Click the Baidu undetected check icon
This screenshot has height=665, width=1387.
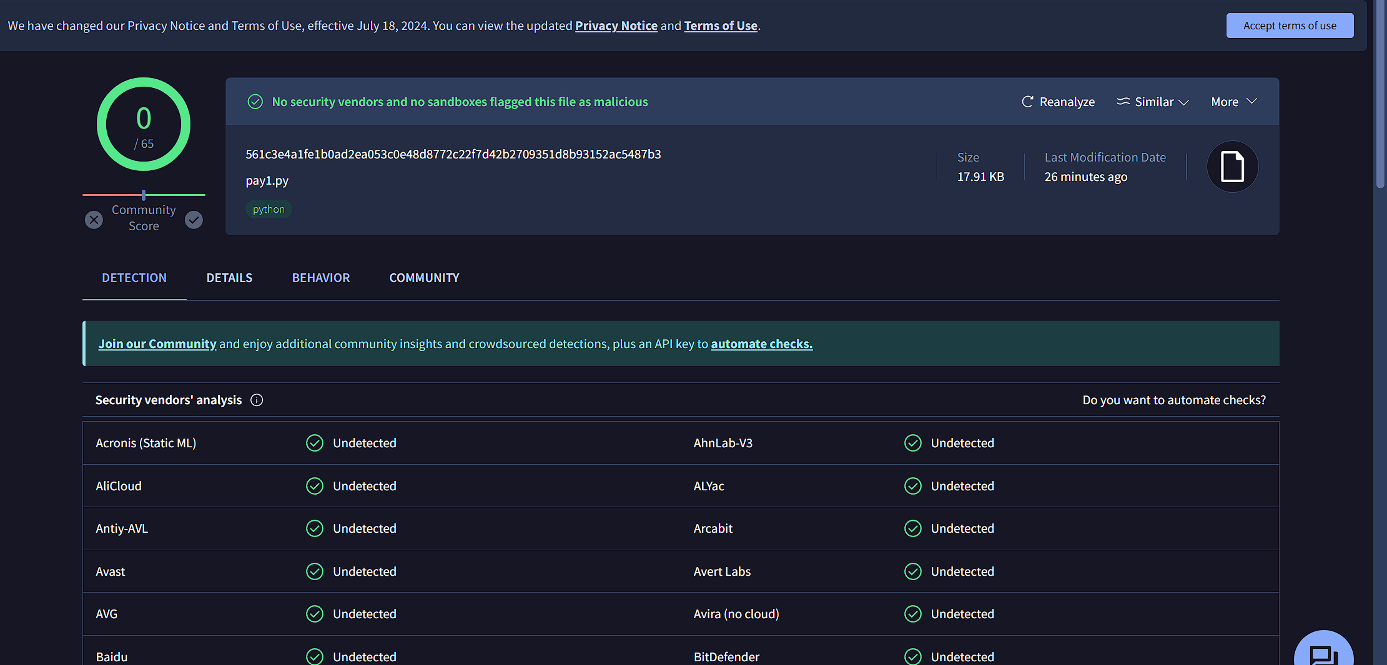point(315,657)
